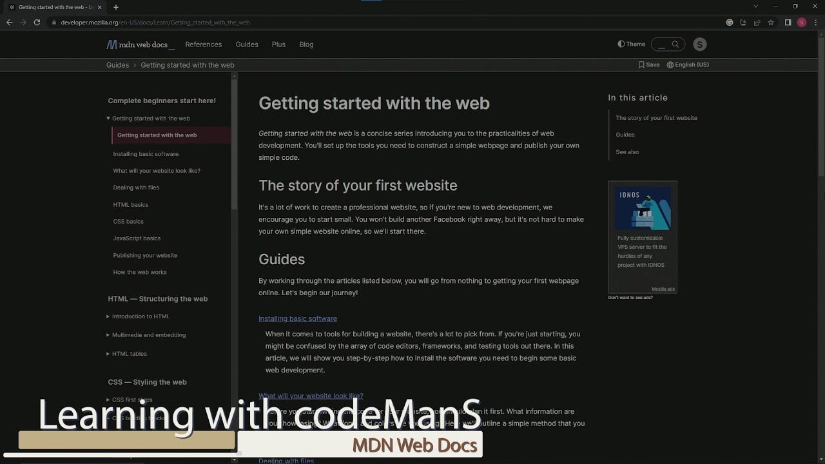The image size is (825, 464).
Task: Open Chrome three-dot menu
Action: click(x=815, y=23)
